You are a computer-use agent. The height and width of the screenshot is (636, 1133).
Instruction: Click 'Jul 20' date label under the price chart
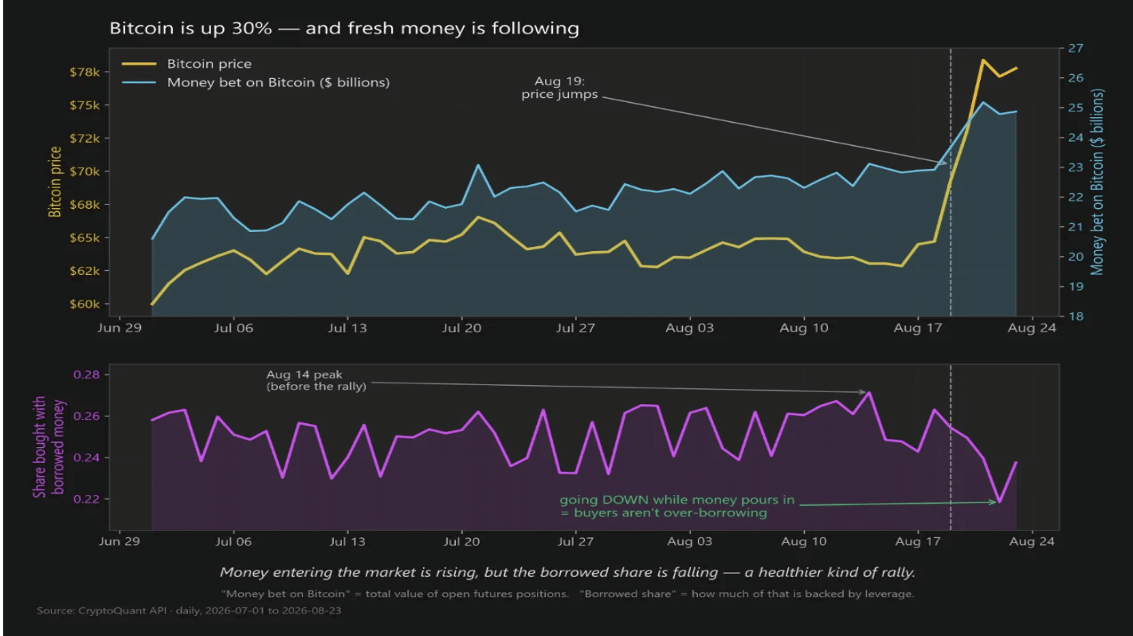click(x=462, y=328)
